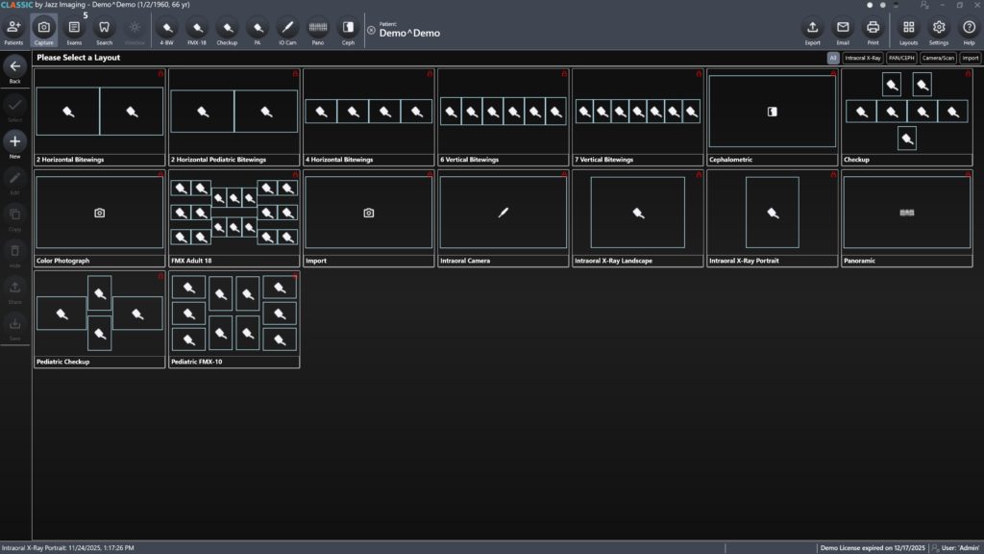Click the Pano toolbar icon
Screen dimensions: 984x554
point(317,32)
